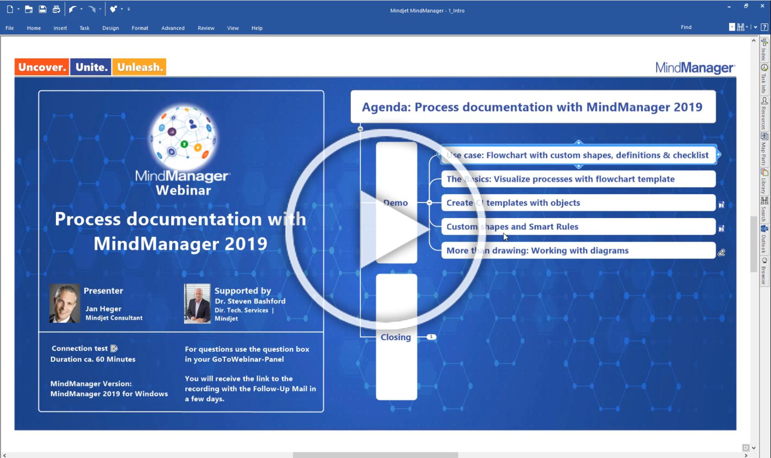Open the New document dropdown arrow
Viewport: 771px width, 458px height.
[18, 9]
